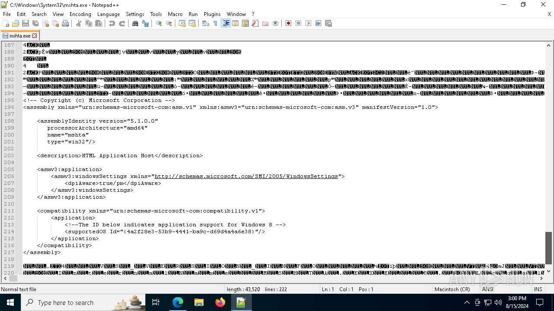Click run macro multiple times icon

click(319, 23)
